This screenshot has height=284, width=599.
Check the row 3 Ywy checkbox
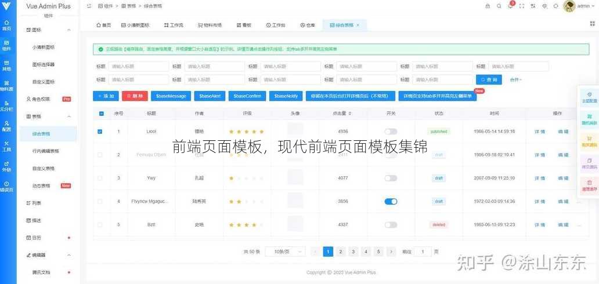(100, 179)
